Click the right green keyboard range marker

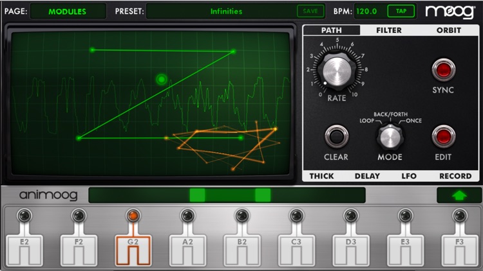pyautogui.click(x=263, y=195)
